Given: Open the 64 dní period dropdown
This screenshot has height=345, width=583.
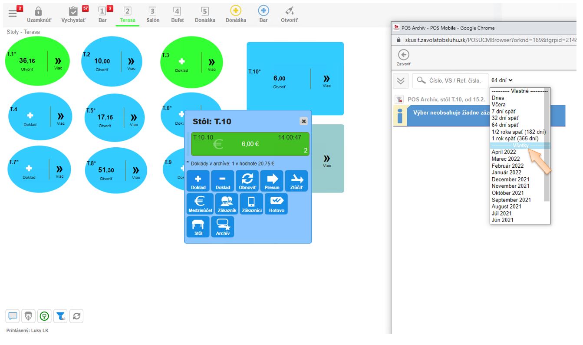Looking at the screenshot, I should coord(502,80).
